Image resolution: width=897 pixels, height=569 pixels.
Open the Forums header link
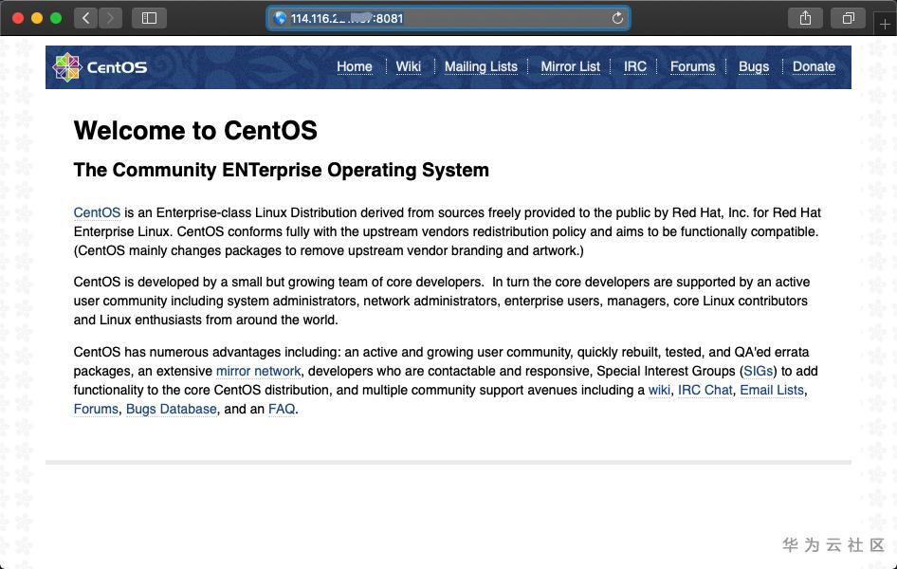692,67
